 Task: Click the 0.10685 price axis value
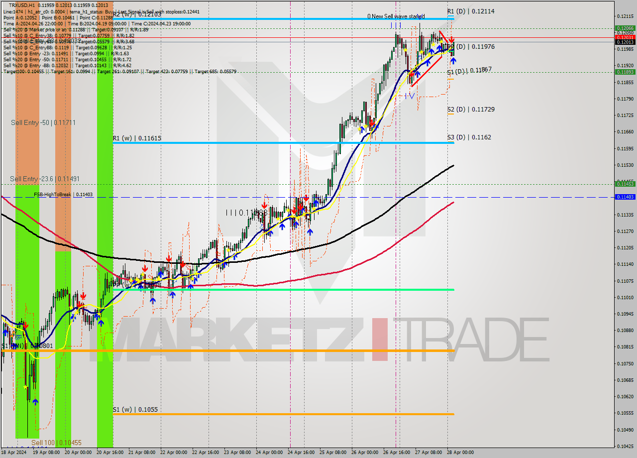625,380
